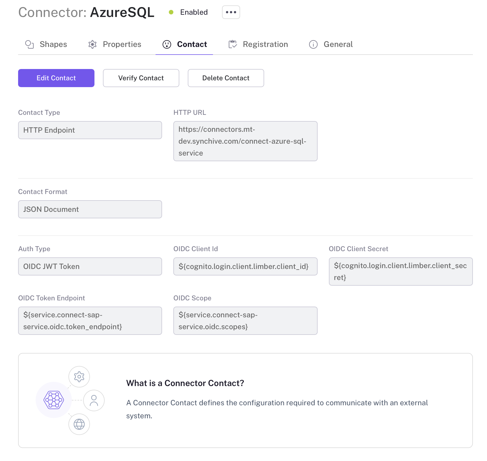Click the globe icon in the illustration
This screenshot has width=487, height=461.
click(79, 424)
